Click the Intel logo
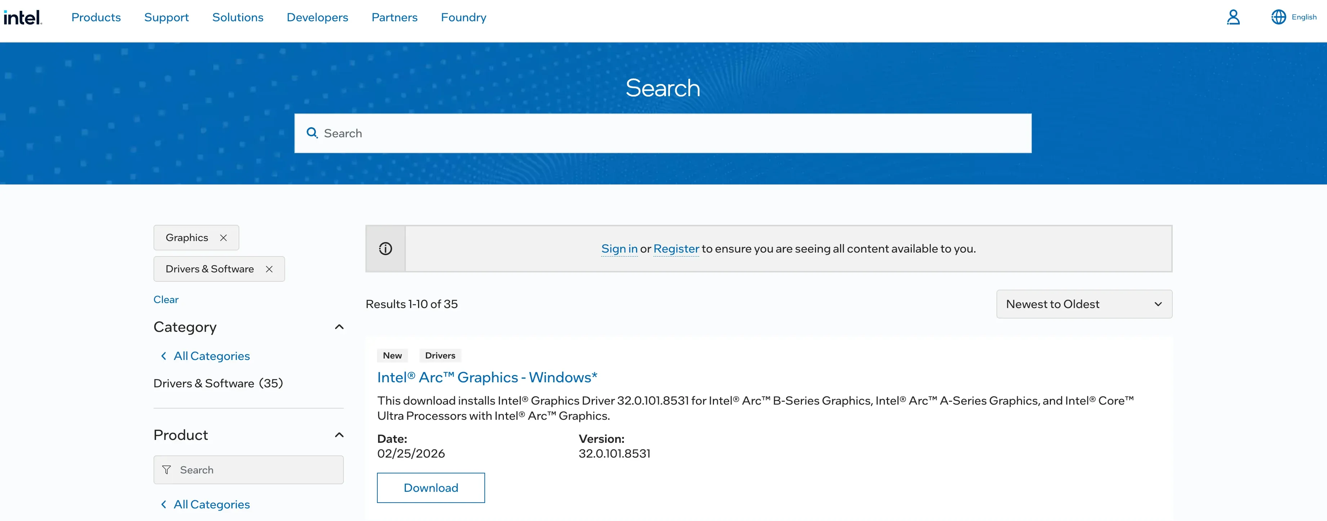The height and width of the screenshot is (521, 1327). pyautogui.click(x=23, y=18)
